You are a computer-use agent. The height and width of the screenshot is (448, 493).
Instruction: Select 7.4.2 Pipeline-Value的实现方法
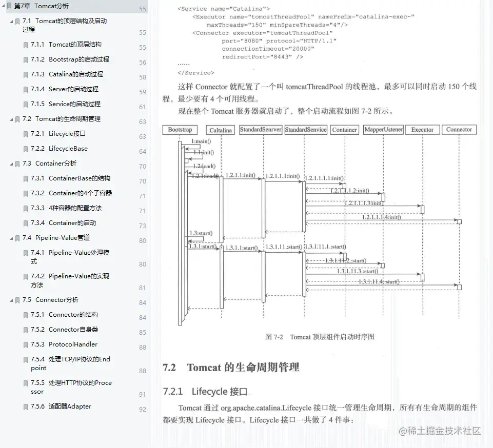coord(70,280)
